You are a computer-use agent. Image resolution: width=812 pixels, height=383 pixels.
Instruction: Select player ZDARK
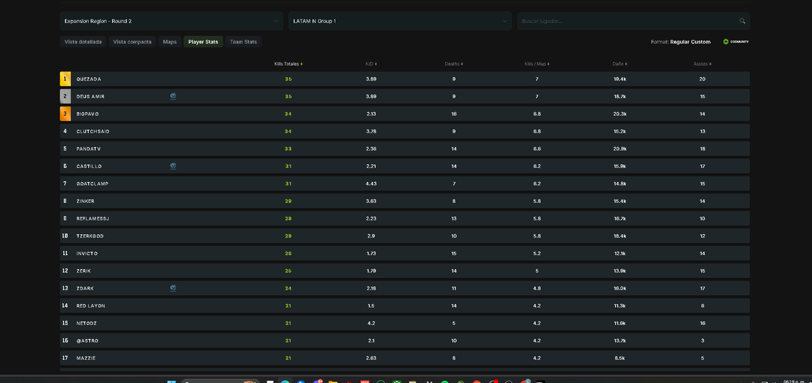[x=85, y=288]
